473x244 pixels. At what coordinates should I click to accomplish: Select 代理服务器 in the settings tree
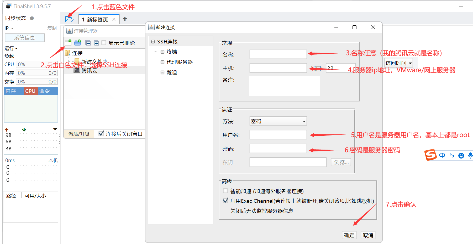pyautogui.click(x=180, y=62)
